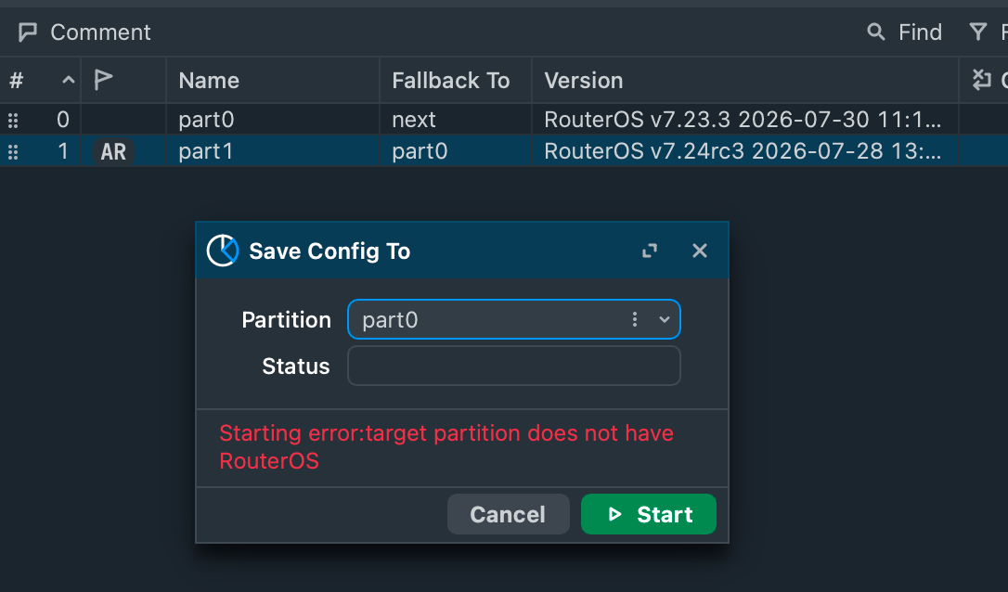Image resolution: width=1008 pixels, height=592 pixels.
Task: Open Find via magnifier icon
Action: [x=875, y=32]
